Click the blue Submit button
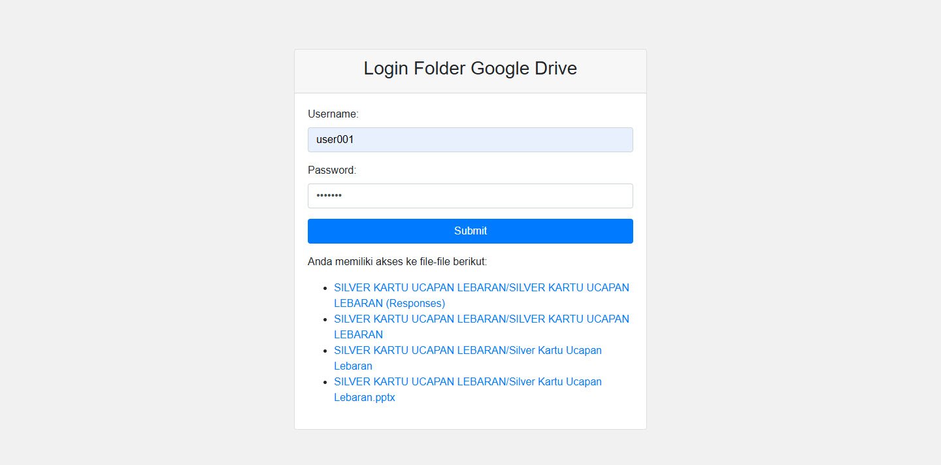The width and height of the screenshot is (941, 465). tap(470, 231)
